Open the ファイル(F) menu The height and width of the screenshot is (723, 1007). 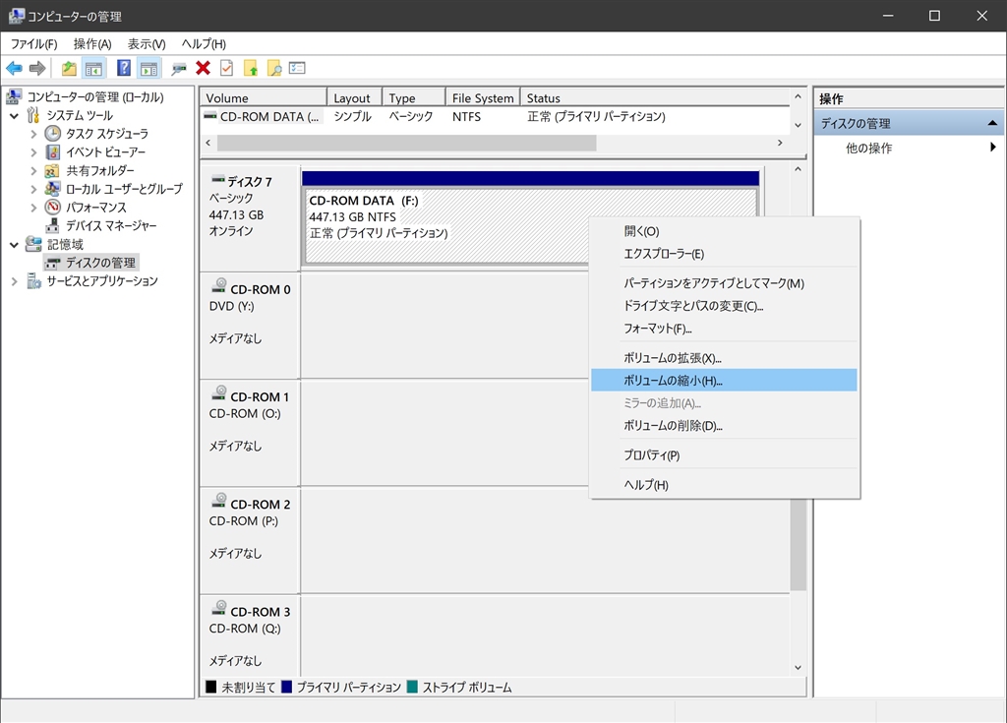(x=34, y=43)
